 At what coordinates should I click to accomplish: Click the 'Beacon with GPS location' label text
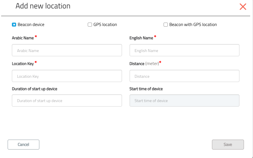(193, 25)
